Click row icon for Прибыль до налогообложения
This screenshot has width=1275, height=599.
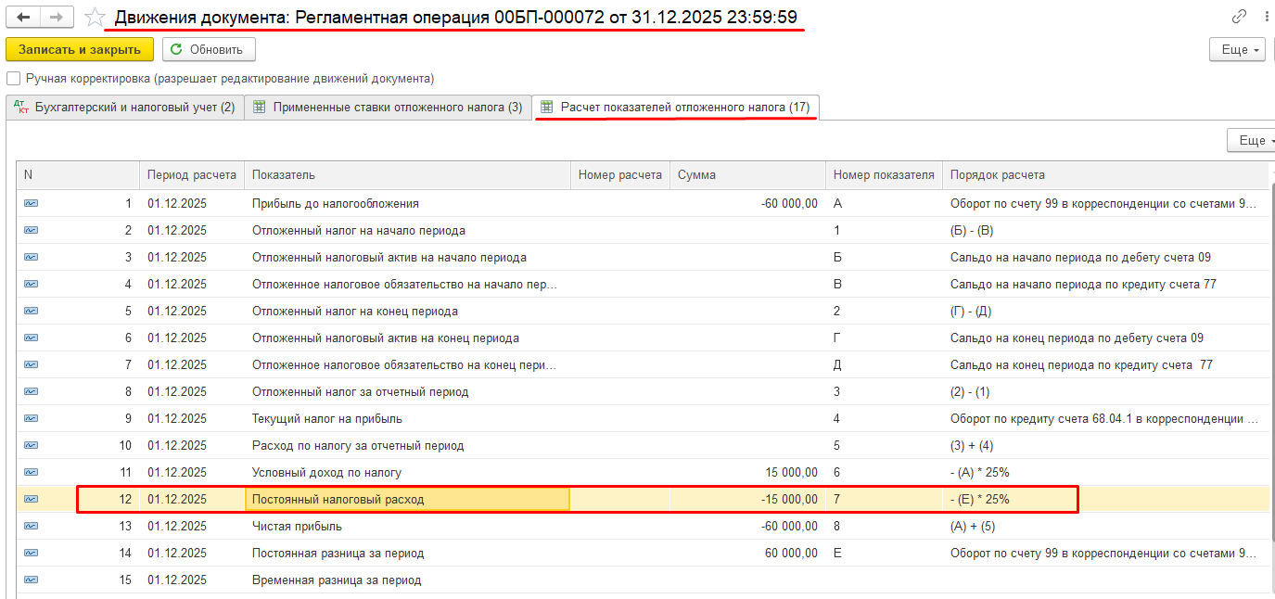pos(32,203)
